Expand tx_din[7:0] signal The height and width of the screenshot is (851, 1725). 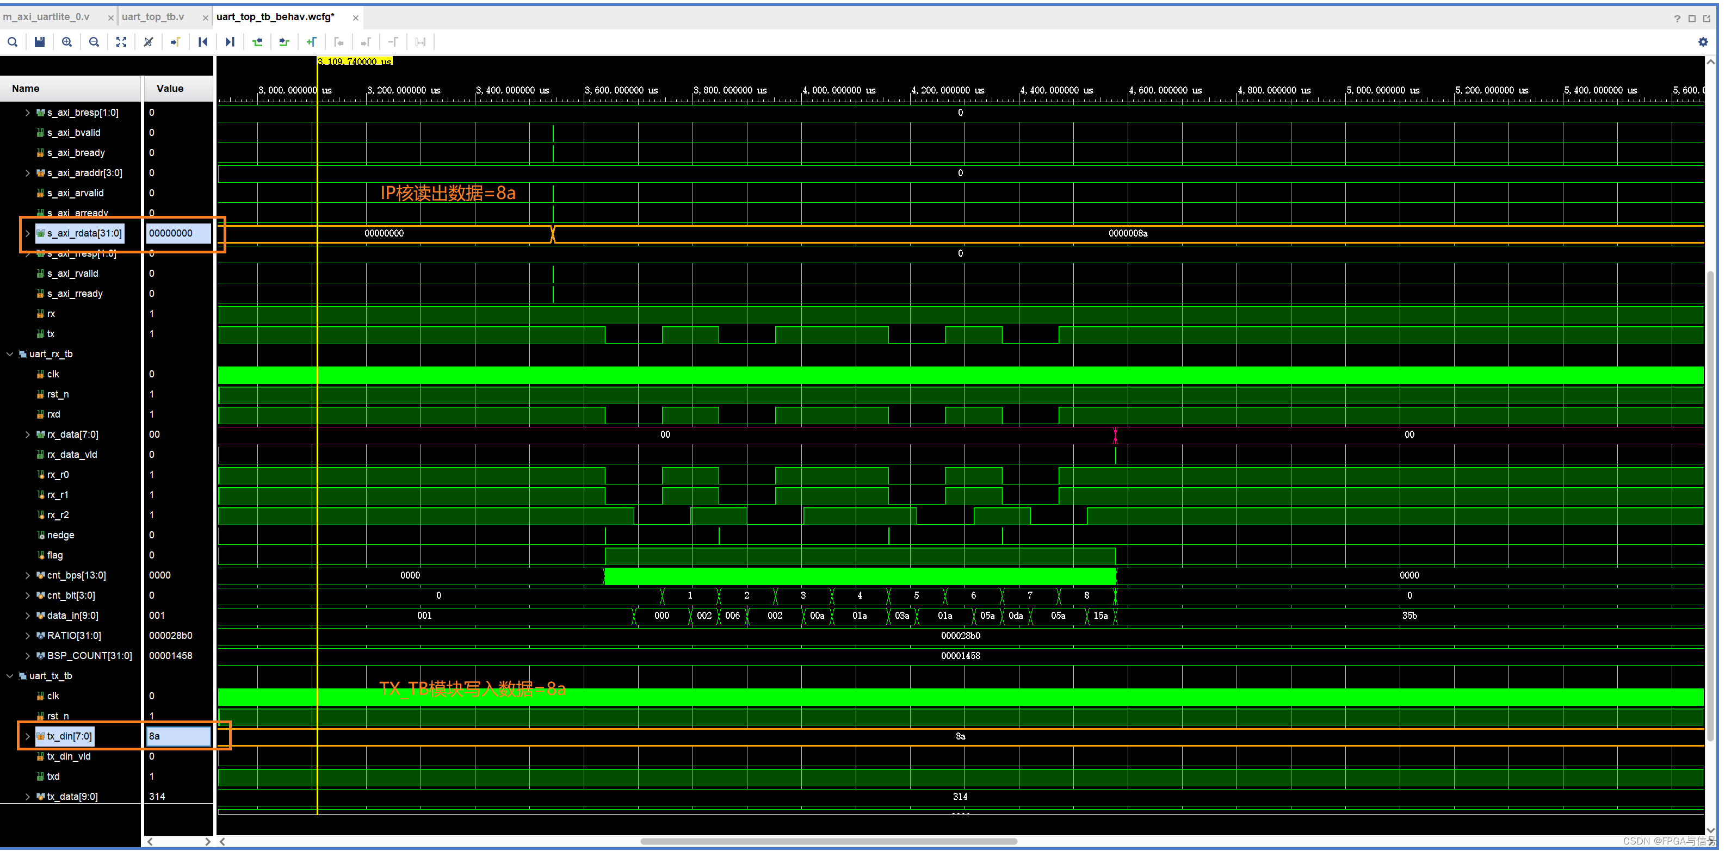point(27,736)
